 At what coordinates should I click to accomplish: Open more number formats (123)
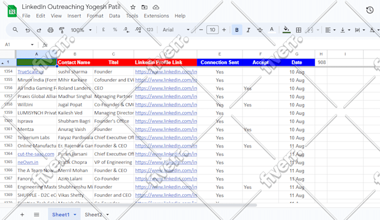tap(150, 30)
